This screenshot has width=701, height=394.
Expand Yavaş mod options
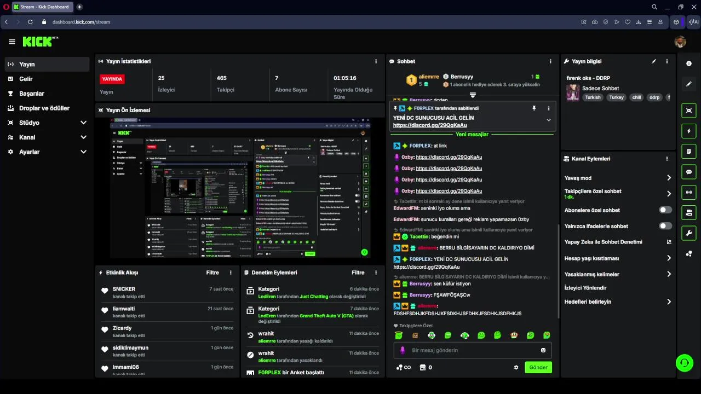pos(669,178)
